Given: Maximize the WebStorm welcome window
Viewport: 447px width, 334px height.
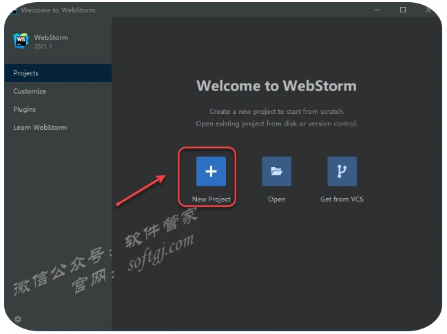Looking at the screenshot, I should pos(403,10).
